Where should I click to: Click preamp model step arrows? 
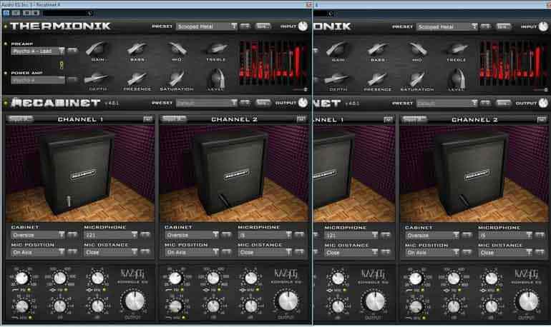tap(73, 51)
